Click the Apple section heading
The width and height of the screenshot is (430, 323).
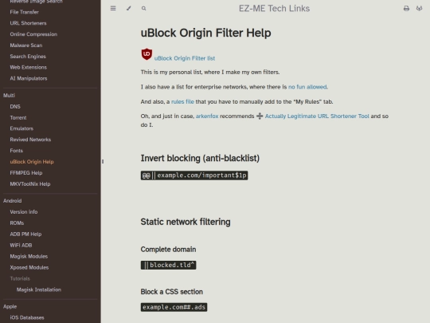tap(10, 306)
